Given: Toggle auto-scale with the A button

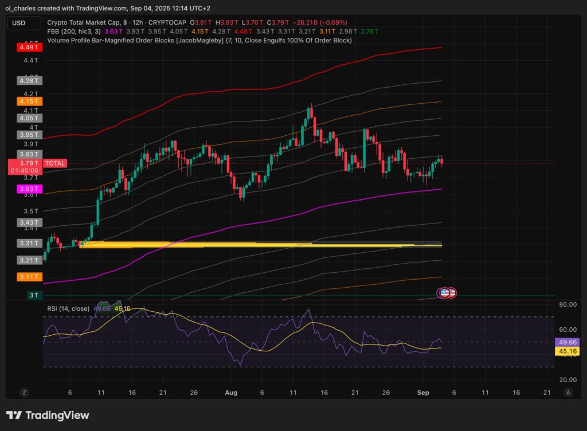Looking at the screenshot, I should click(568, 392).
